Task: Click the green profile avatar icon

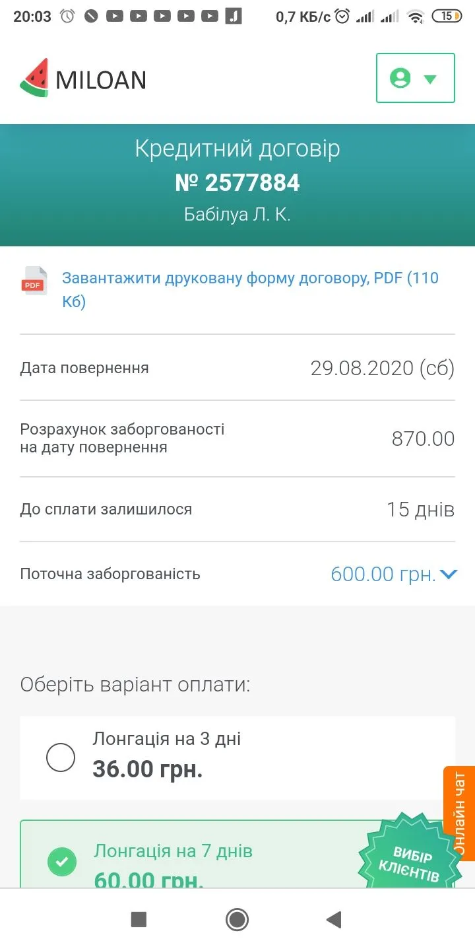Action: coord(400,78)
